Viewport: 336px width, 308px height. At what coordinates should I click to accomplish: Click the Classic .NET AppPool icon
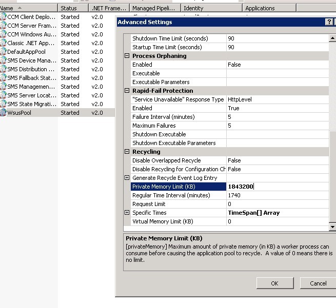coord(3,43)
